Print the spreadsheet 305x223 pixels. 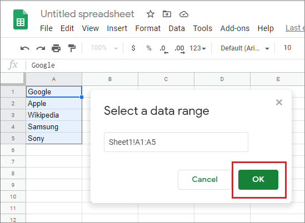(56, 48)
